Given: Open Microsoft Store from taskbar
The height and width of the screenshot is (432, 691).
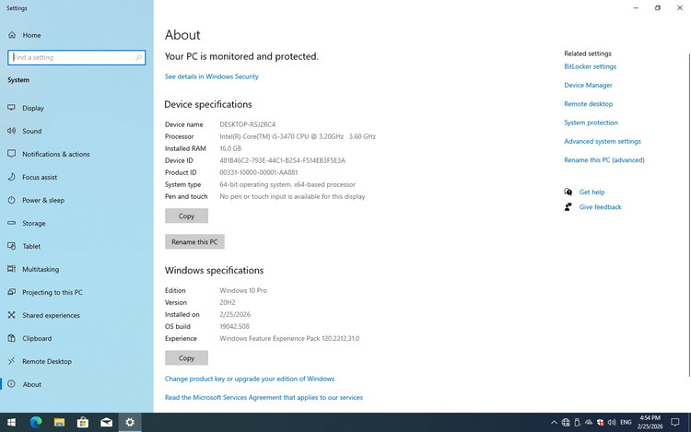Looking at the screenshot, I should [82, 422].
